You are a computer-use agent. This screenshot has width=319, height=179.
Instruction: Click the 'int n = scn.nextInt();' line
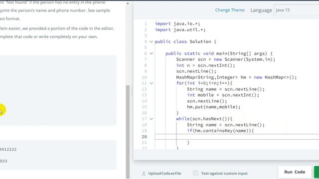(205, 66)
